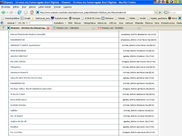
Task: Close the Otamotz.com - Calendario tab
Action: (94, 28)
